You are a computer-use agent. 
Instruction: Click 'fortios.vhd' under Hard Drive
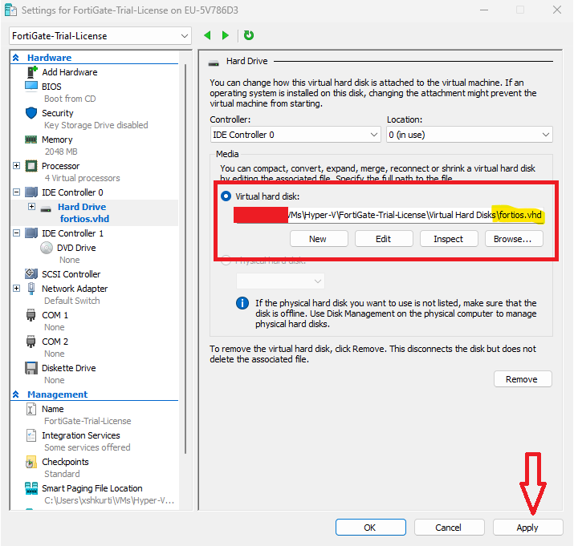click(x=84, y=219)
